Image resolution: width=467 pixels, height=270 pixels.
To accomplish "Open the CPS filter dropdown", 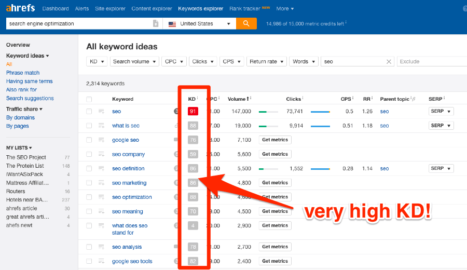I will click(x=232, y=61).
